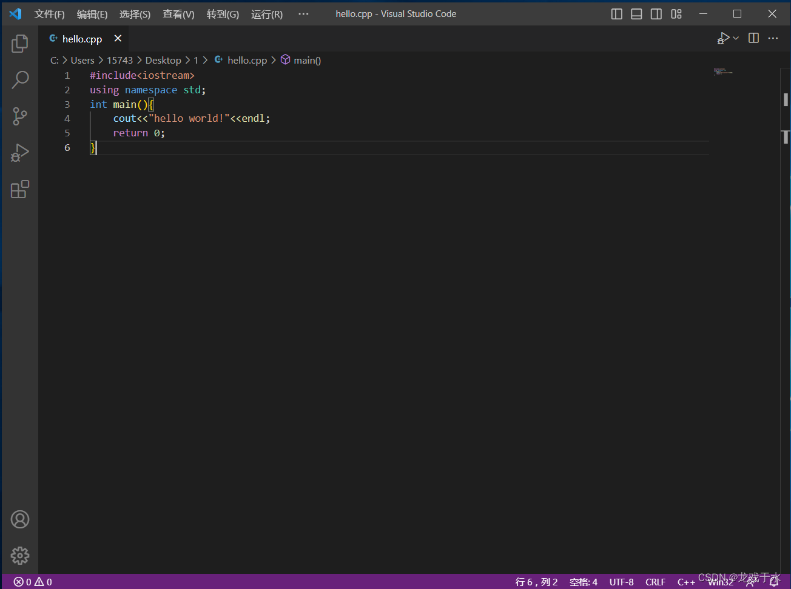Click the 15743 breadcrumb segment

pyautogui.click(x=119, y=60)
